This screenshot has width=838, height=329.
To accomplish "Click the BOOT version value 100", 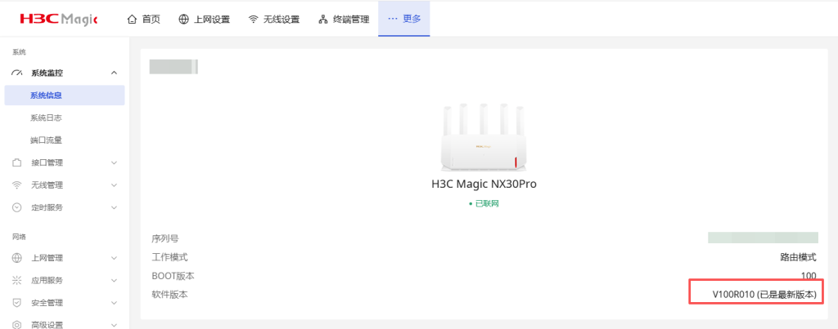I will click(809, 276).
